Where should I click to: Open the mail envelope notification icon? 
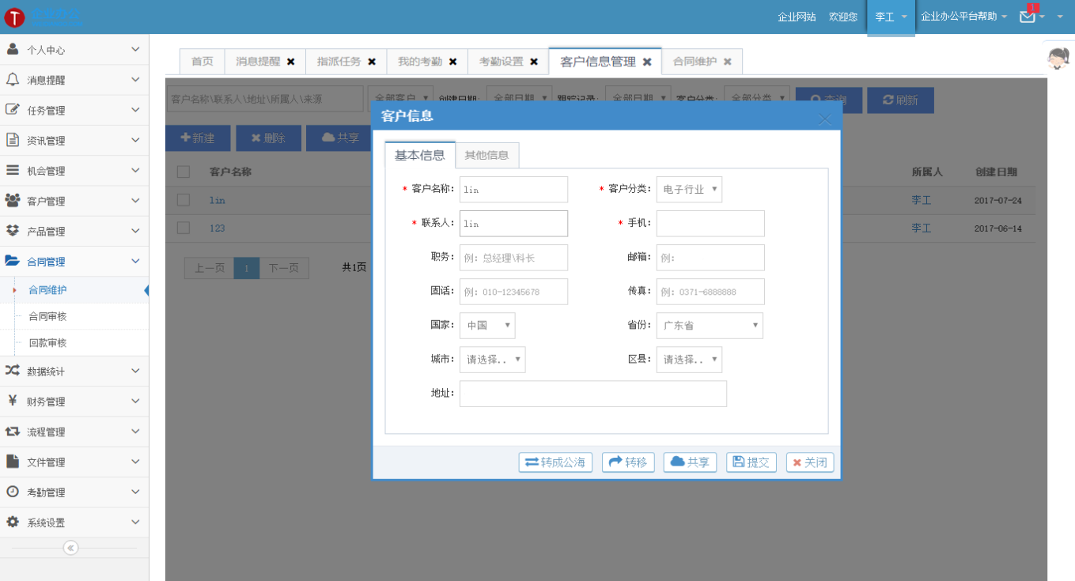click(x=1028, y=17)
